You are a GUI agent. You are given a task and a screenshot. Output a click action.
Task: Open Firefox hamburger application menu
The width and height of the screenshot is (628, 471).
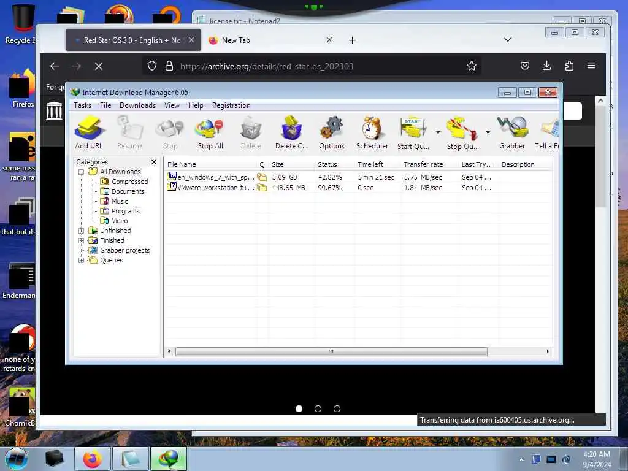pos(591,66)
